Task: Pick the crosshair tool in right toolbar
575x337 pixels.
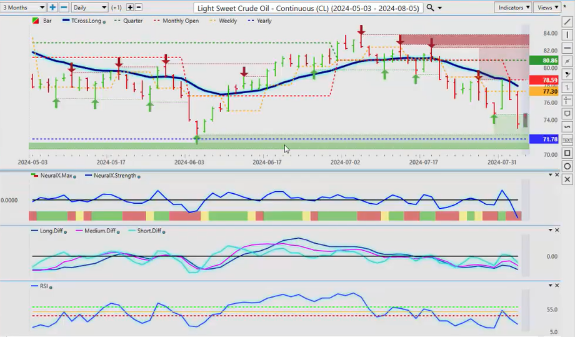Action: [x=567, y=100]
